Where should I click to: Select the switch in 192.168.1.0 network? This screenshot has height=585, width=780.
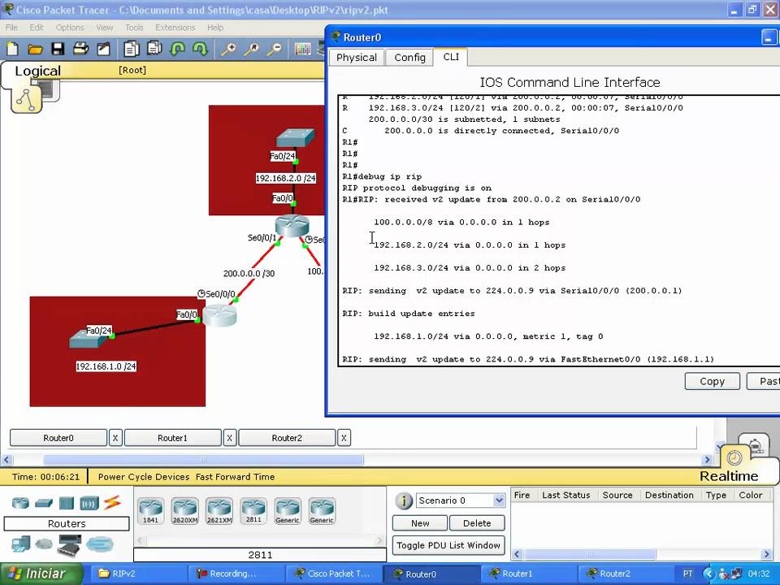click(x=88, y=340)
